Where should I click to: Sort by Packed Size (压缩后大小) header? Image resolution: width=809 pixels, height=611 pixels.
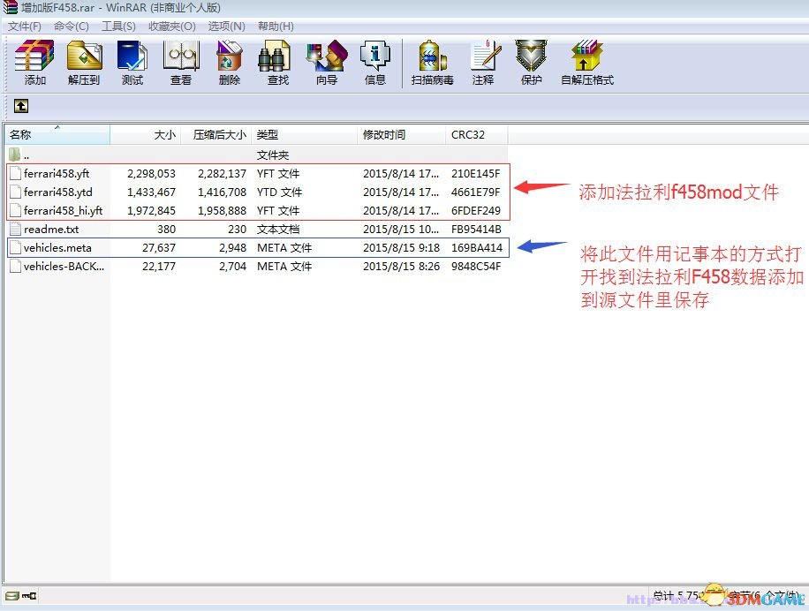pos(216,134)
